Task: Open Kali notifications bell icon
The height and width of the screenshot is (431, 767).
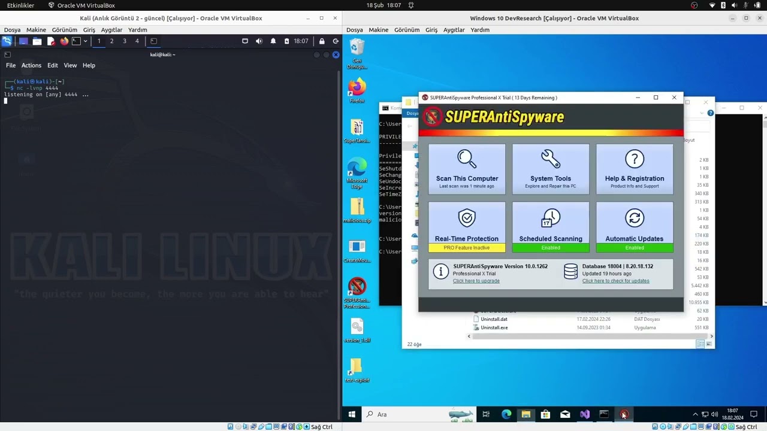Action: pos(273,41)
